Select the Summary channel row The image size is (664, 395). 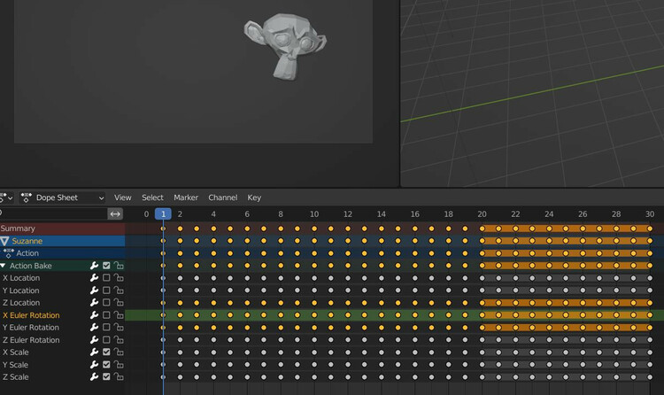tap(63, 228)
